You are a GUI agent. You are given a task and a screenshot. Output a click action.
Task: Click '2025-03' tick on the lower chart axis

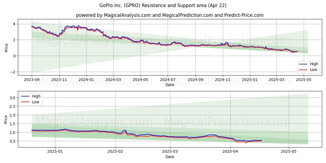170,152
